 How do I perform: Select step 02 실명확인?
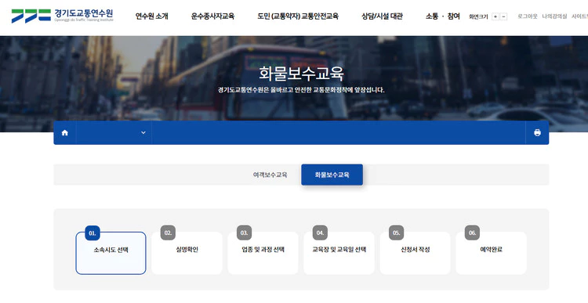pos(187,253)
